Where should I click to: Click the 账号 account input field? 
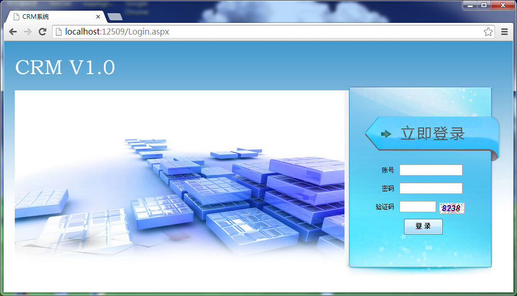point(430,170)
